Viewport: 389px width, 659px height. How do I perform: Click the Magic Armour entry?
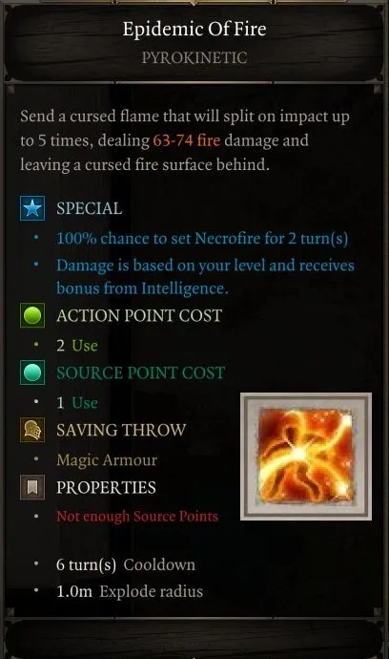(x=107, y=459)
